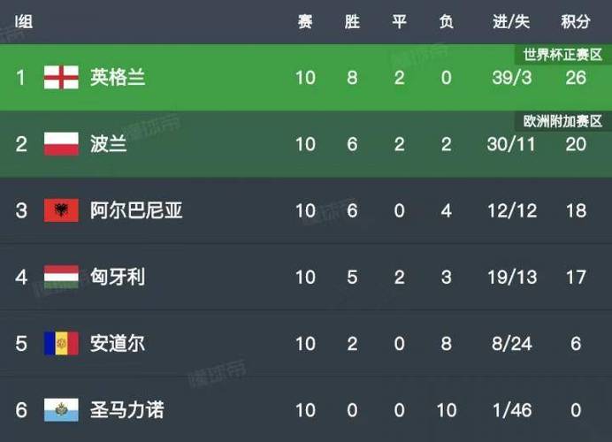Open the 圣马力诺 team entry
This screenshot has width=612, height=442.
[126, 410]
